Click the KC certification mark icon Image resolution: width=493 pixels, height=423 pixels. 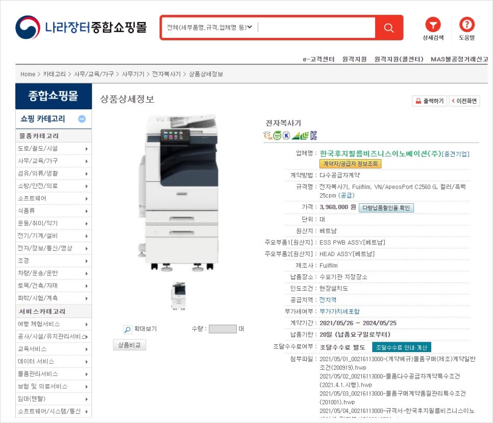314,135
